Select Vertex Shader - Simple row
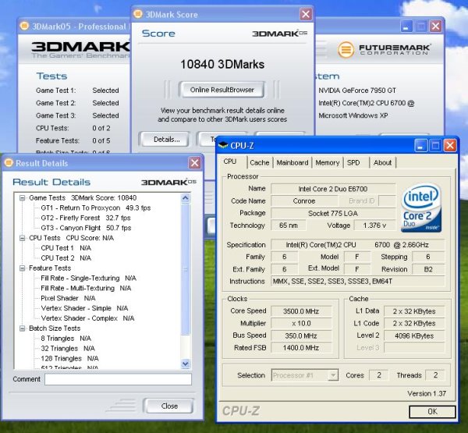468x433 pixels. 84,308
